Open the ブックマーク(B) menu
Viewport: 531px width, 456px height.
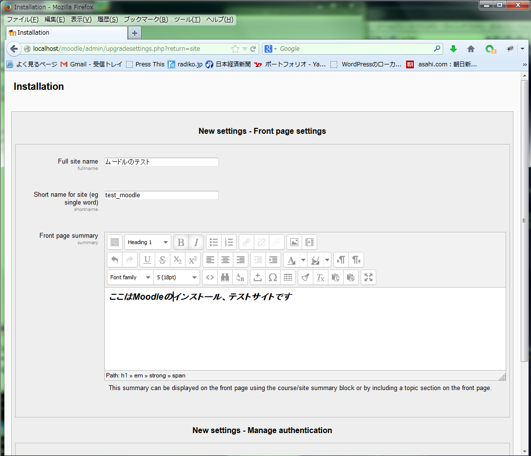(x=146, y=20)
